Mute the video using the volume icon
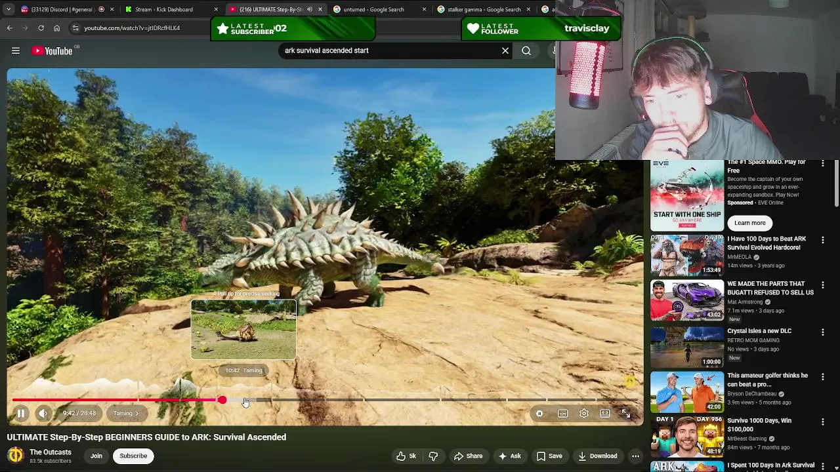Viewport: 840px width, 472px height. [43, 414]
